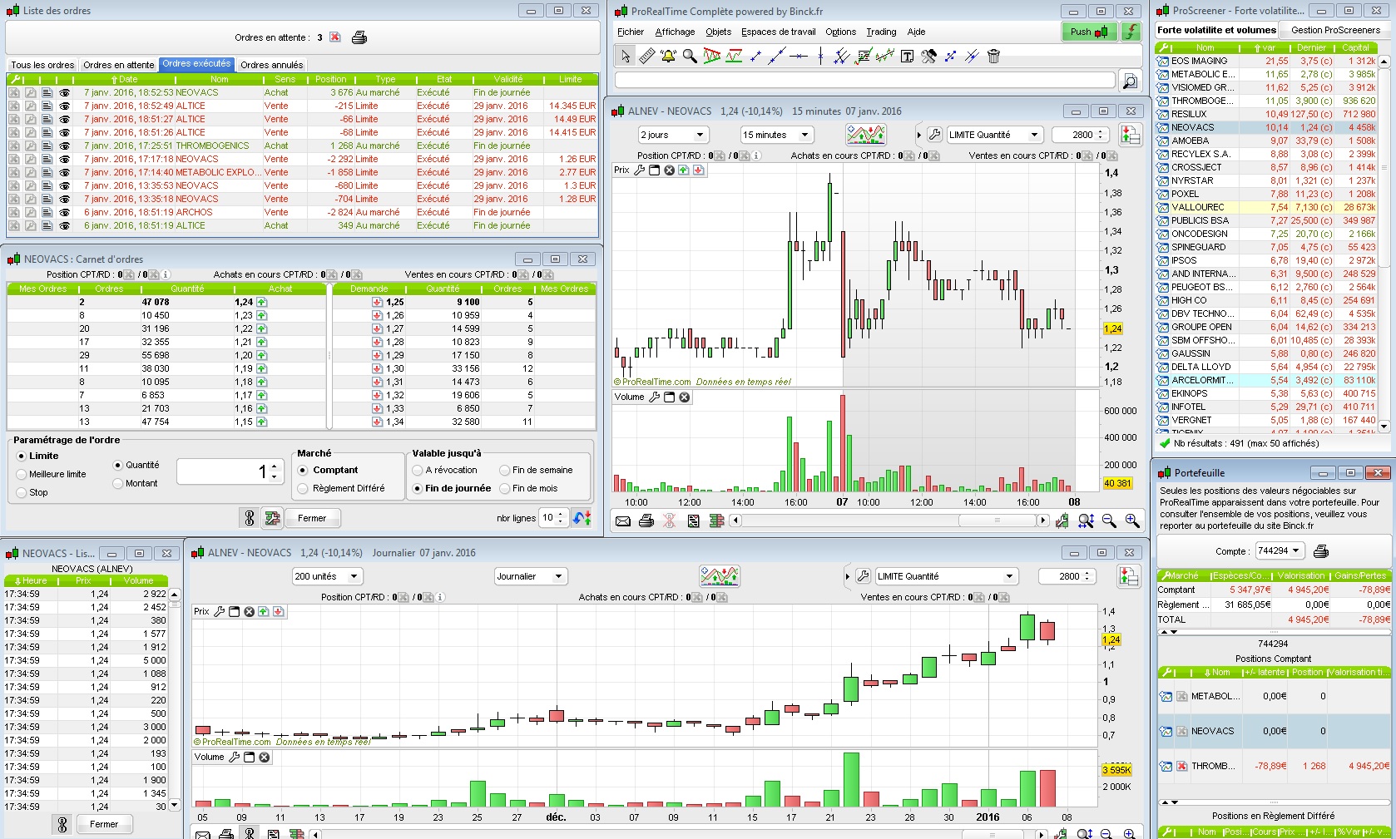Open wrench settings beside LIMITE Quantité in intraday chart
Image resolution: width=1396 pixels, height=839 pixels.
(934, 135)
